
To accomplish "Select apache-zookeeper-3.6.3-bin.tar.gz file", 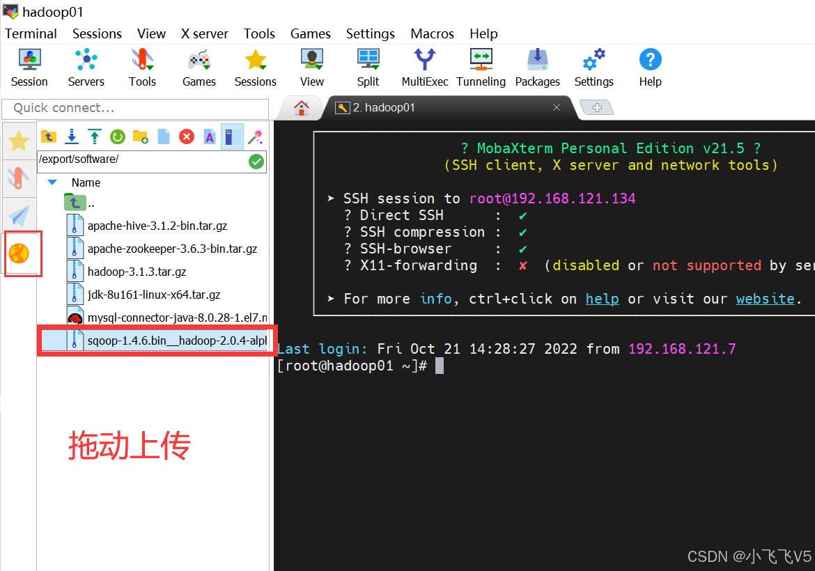I will click(162, 249).
